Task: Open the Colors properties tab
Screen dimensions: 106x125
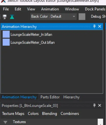Action: click(33, 114)
